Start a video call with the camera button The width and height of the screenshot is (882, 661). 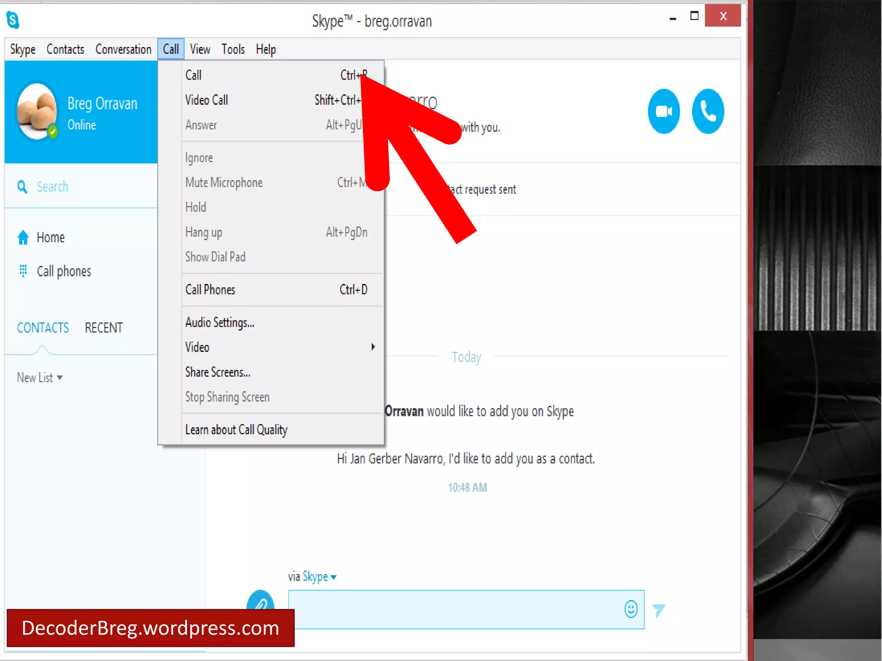pos(664,111)
